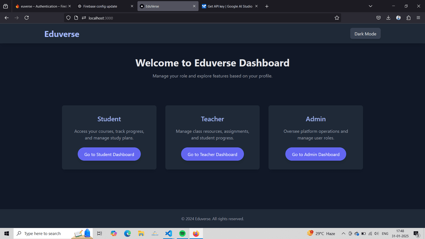Go to Student Dashboard
The image size is (425, 239).
tap(109, 154)
